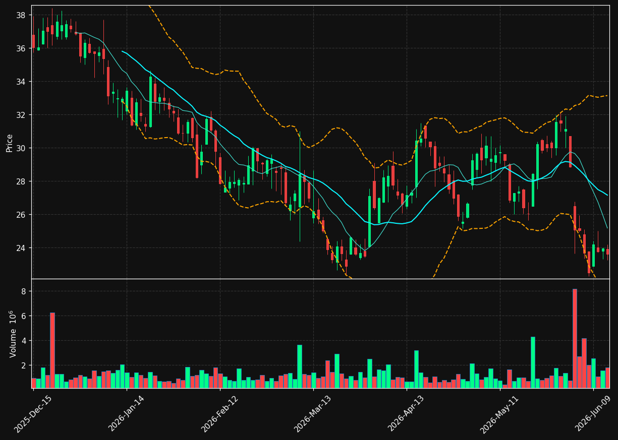Click the 32 price tick label
The image size is (618, 440).
click(21, 115)
